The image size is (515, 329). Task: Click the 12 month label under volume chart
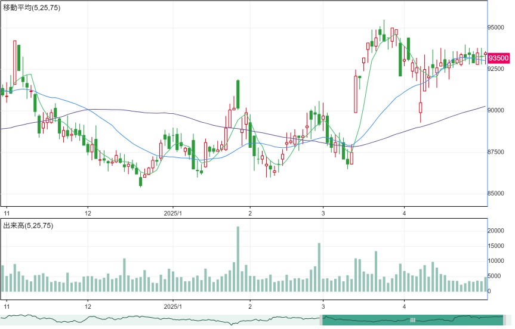88,307
